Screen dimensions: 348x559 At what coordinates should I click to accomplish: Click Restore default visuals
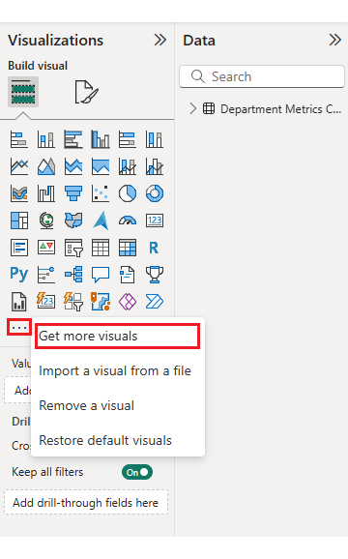[x=105, y=441]
